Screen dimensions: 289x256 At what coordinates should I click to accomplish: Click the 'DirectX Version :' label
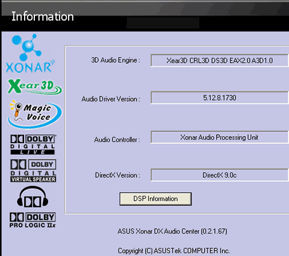(117, 175)
